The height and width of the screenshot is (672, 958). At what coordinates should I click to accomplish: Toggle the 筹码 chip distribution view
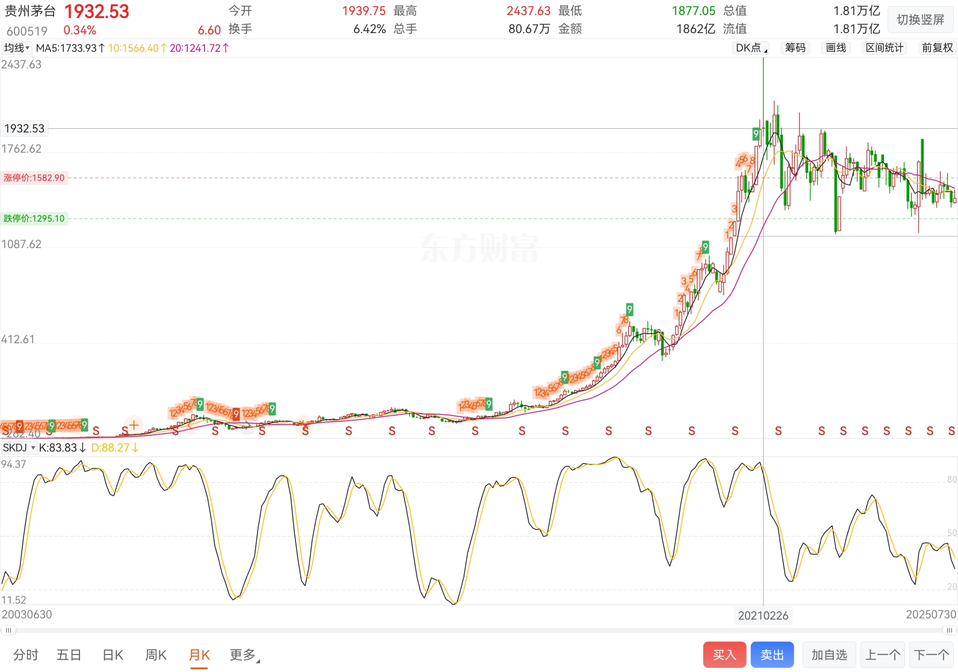796,48
